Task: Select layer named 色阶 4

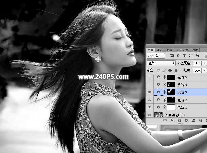Action: pos(182,85)
